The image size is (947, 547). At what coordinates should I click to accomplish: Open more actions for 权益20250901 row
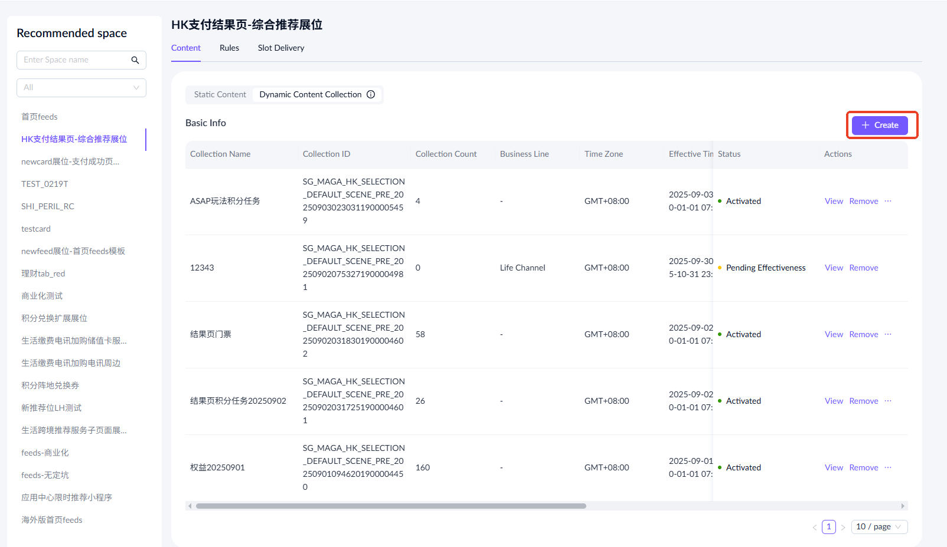888,467
